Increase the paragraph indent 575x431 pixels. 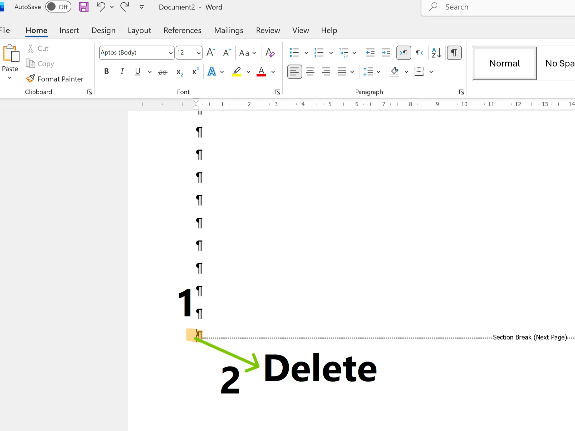coord(386,53)
